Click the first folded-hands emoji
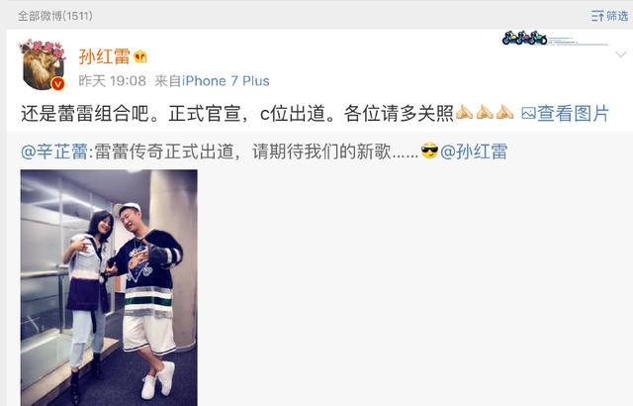The height and width of the screenshot is (406, 633). click(x=464, y=113)
